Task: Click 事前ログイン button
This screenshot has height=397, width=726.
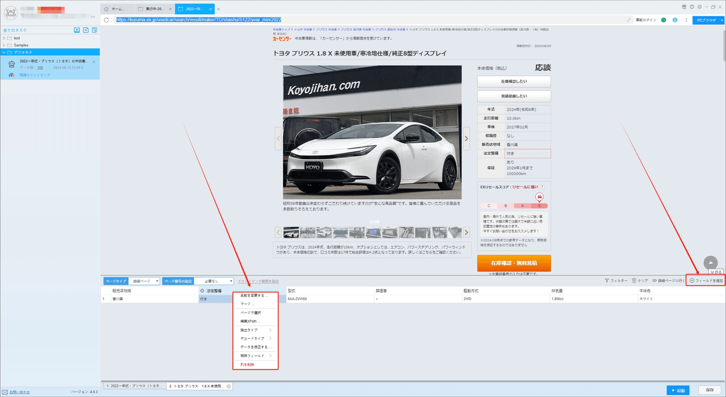Action: (x=646, y=20)
